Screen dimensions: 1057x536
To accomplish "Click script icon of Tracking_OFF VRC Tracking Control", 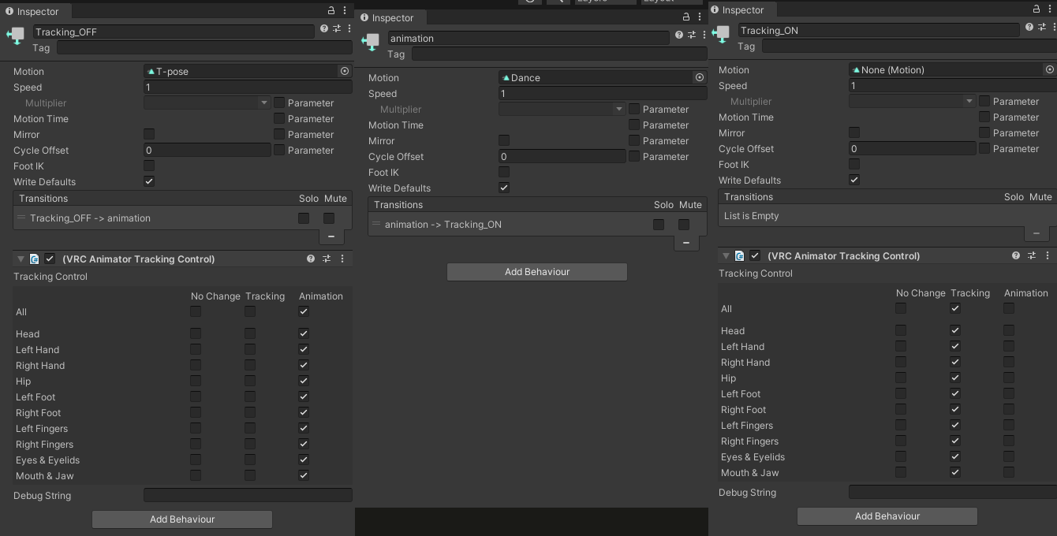I will [35, 259].
